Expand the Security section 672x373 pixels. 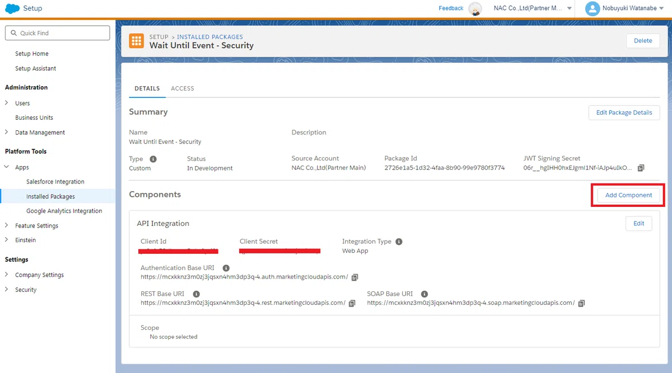coord(7,290)
